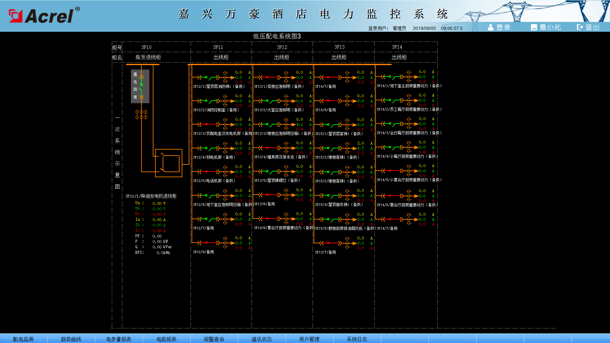Toggle breaker for 3P12/4/弱电机房

point(208,148)
